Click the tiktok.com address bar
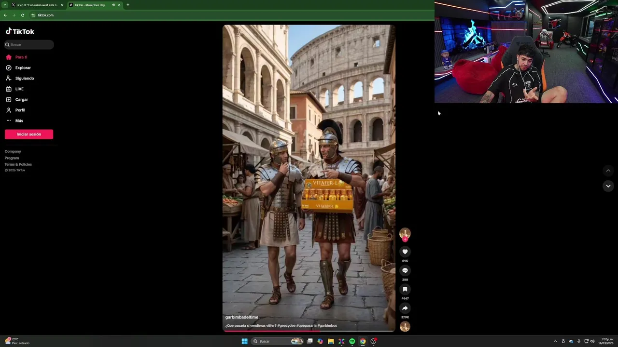 point(232,15)
